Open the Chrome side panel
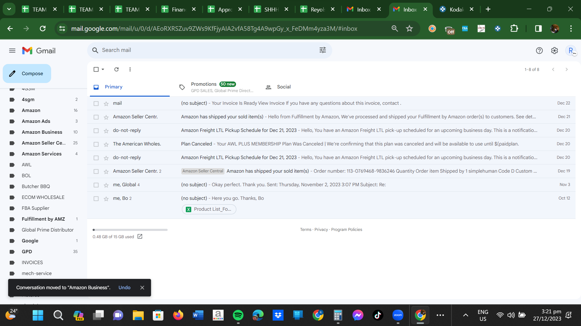 click(538, 28)
